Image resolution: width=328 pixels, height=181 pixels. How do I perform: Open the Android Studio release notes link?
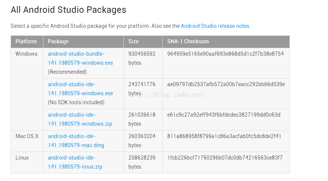[x=215, y=26]
